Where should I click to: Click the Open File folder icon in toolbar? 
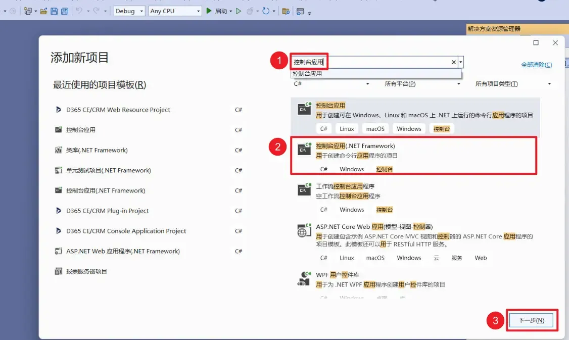tap(43, 11)
